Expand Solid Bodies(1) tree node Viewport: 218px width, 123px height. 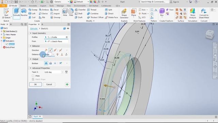point(1,31)
